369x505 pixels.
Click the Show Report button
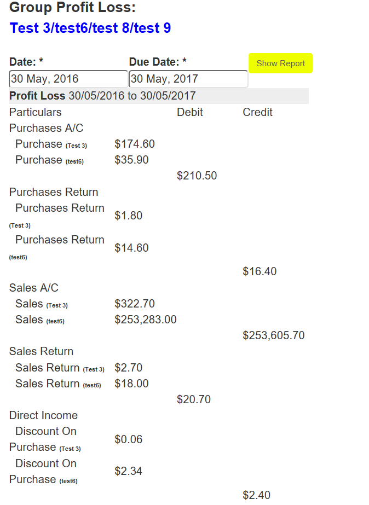pyautogui.click(x=280, y=63)
